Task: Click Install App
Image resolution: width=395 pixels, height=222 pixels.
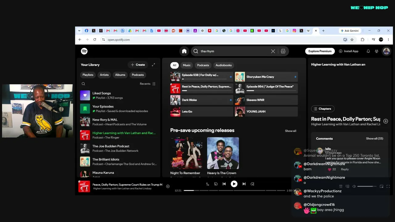Action: point(349,51)
